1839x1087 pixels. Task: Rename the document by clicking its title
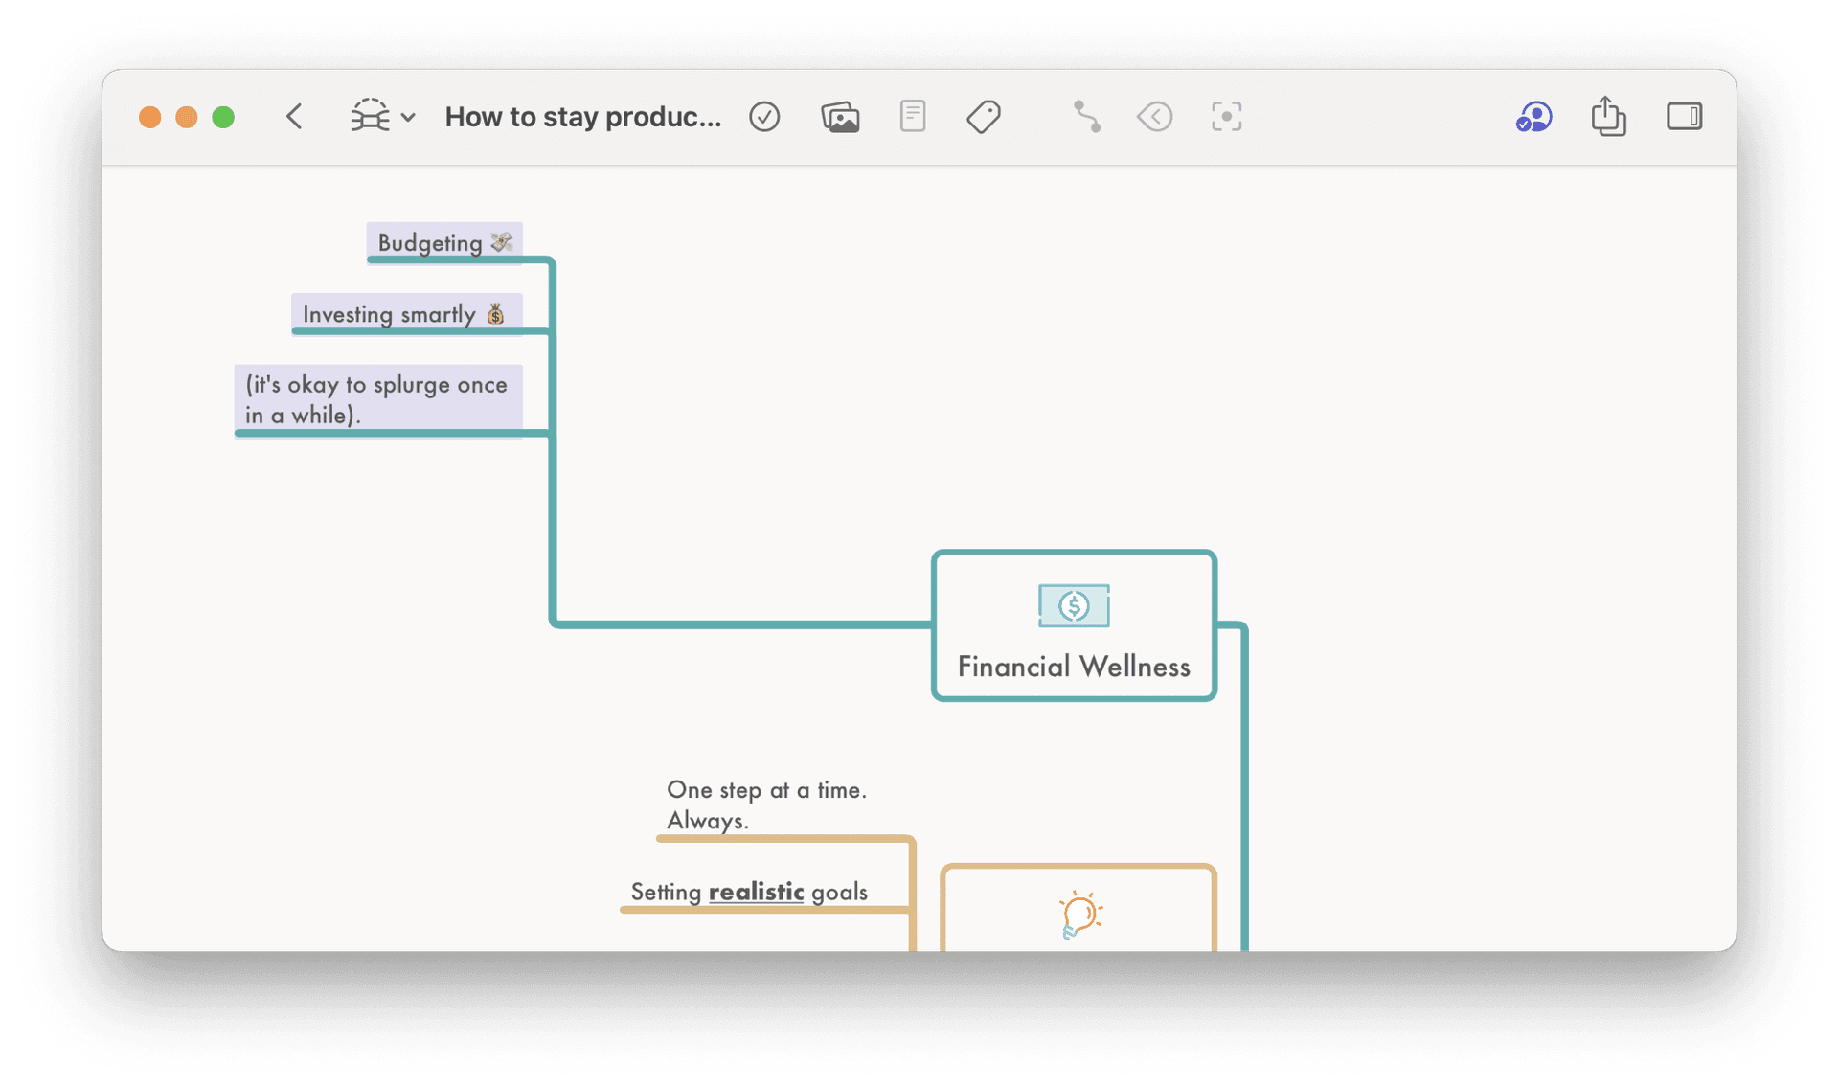pyautogui.click(x=582, y=116)
